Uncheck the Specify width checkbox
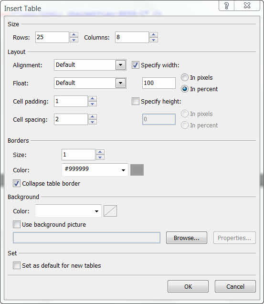The width and height of the screenshot is (264, 304). (x=136, y=65)
